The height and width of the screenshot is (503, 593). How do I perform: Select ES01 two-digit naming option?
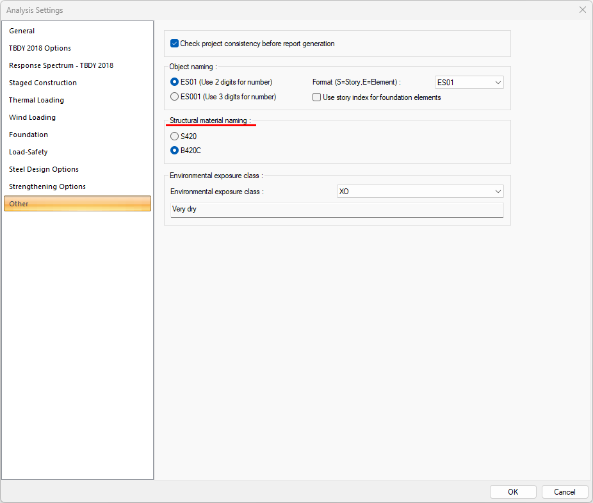[x=175, y=82]
